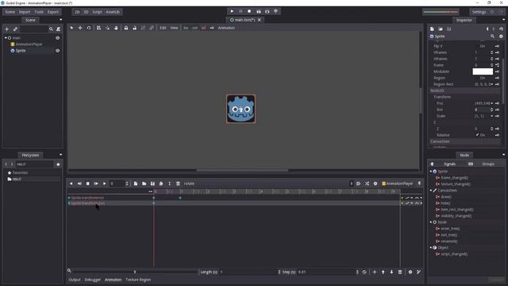Remove the selected track
508x286 pixels.
(x=400, y=272)
